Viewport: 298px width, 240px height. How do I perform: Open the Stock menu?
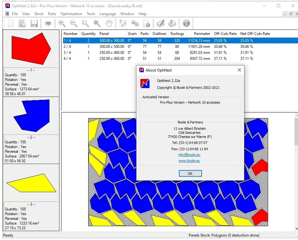click(x=39, y=14)
